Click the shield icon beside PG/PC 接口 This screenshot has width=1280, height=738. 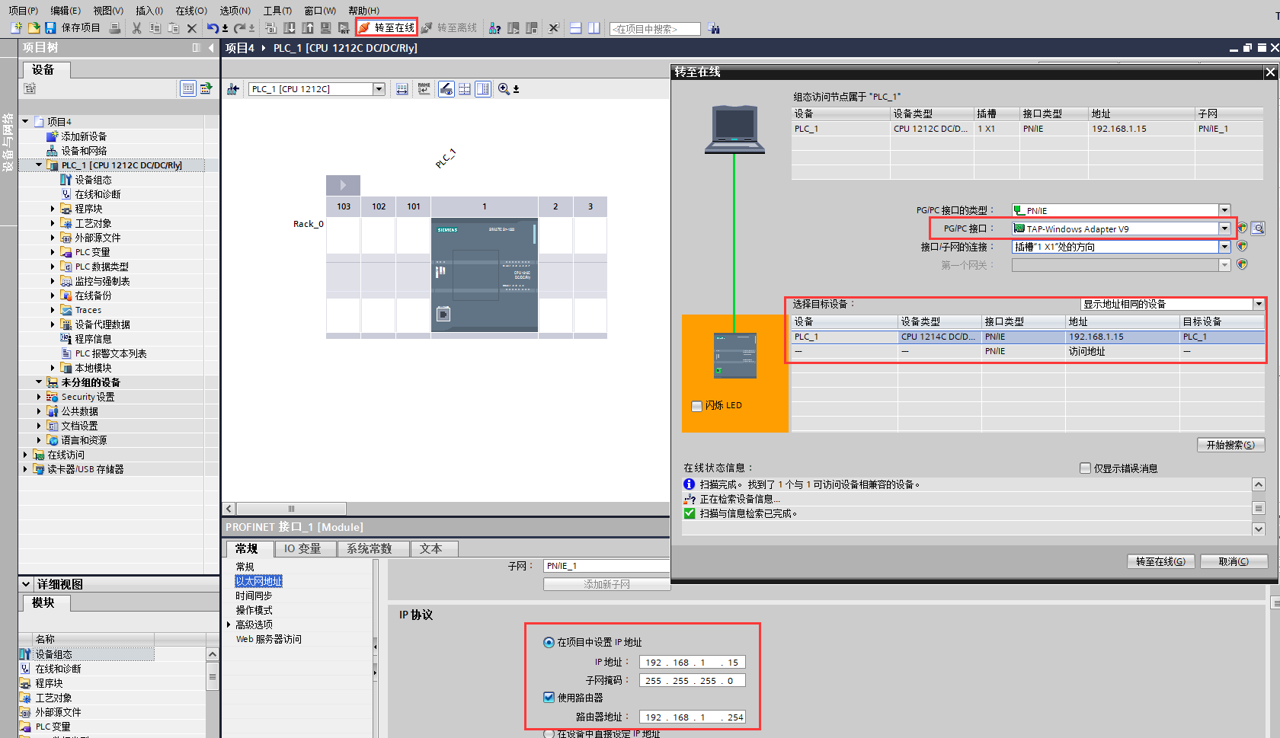coord(1242,228)
